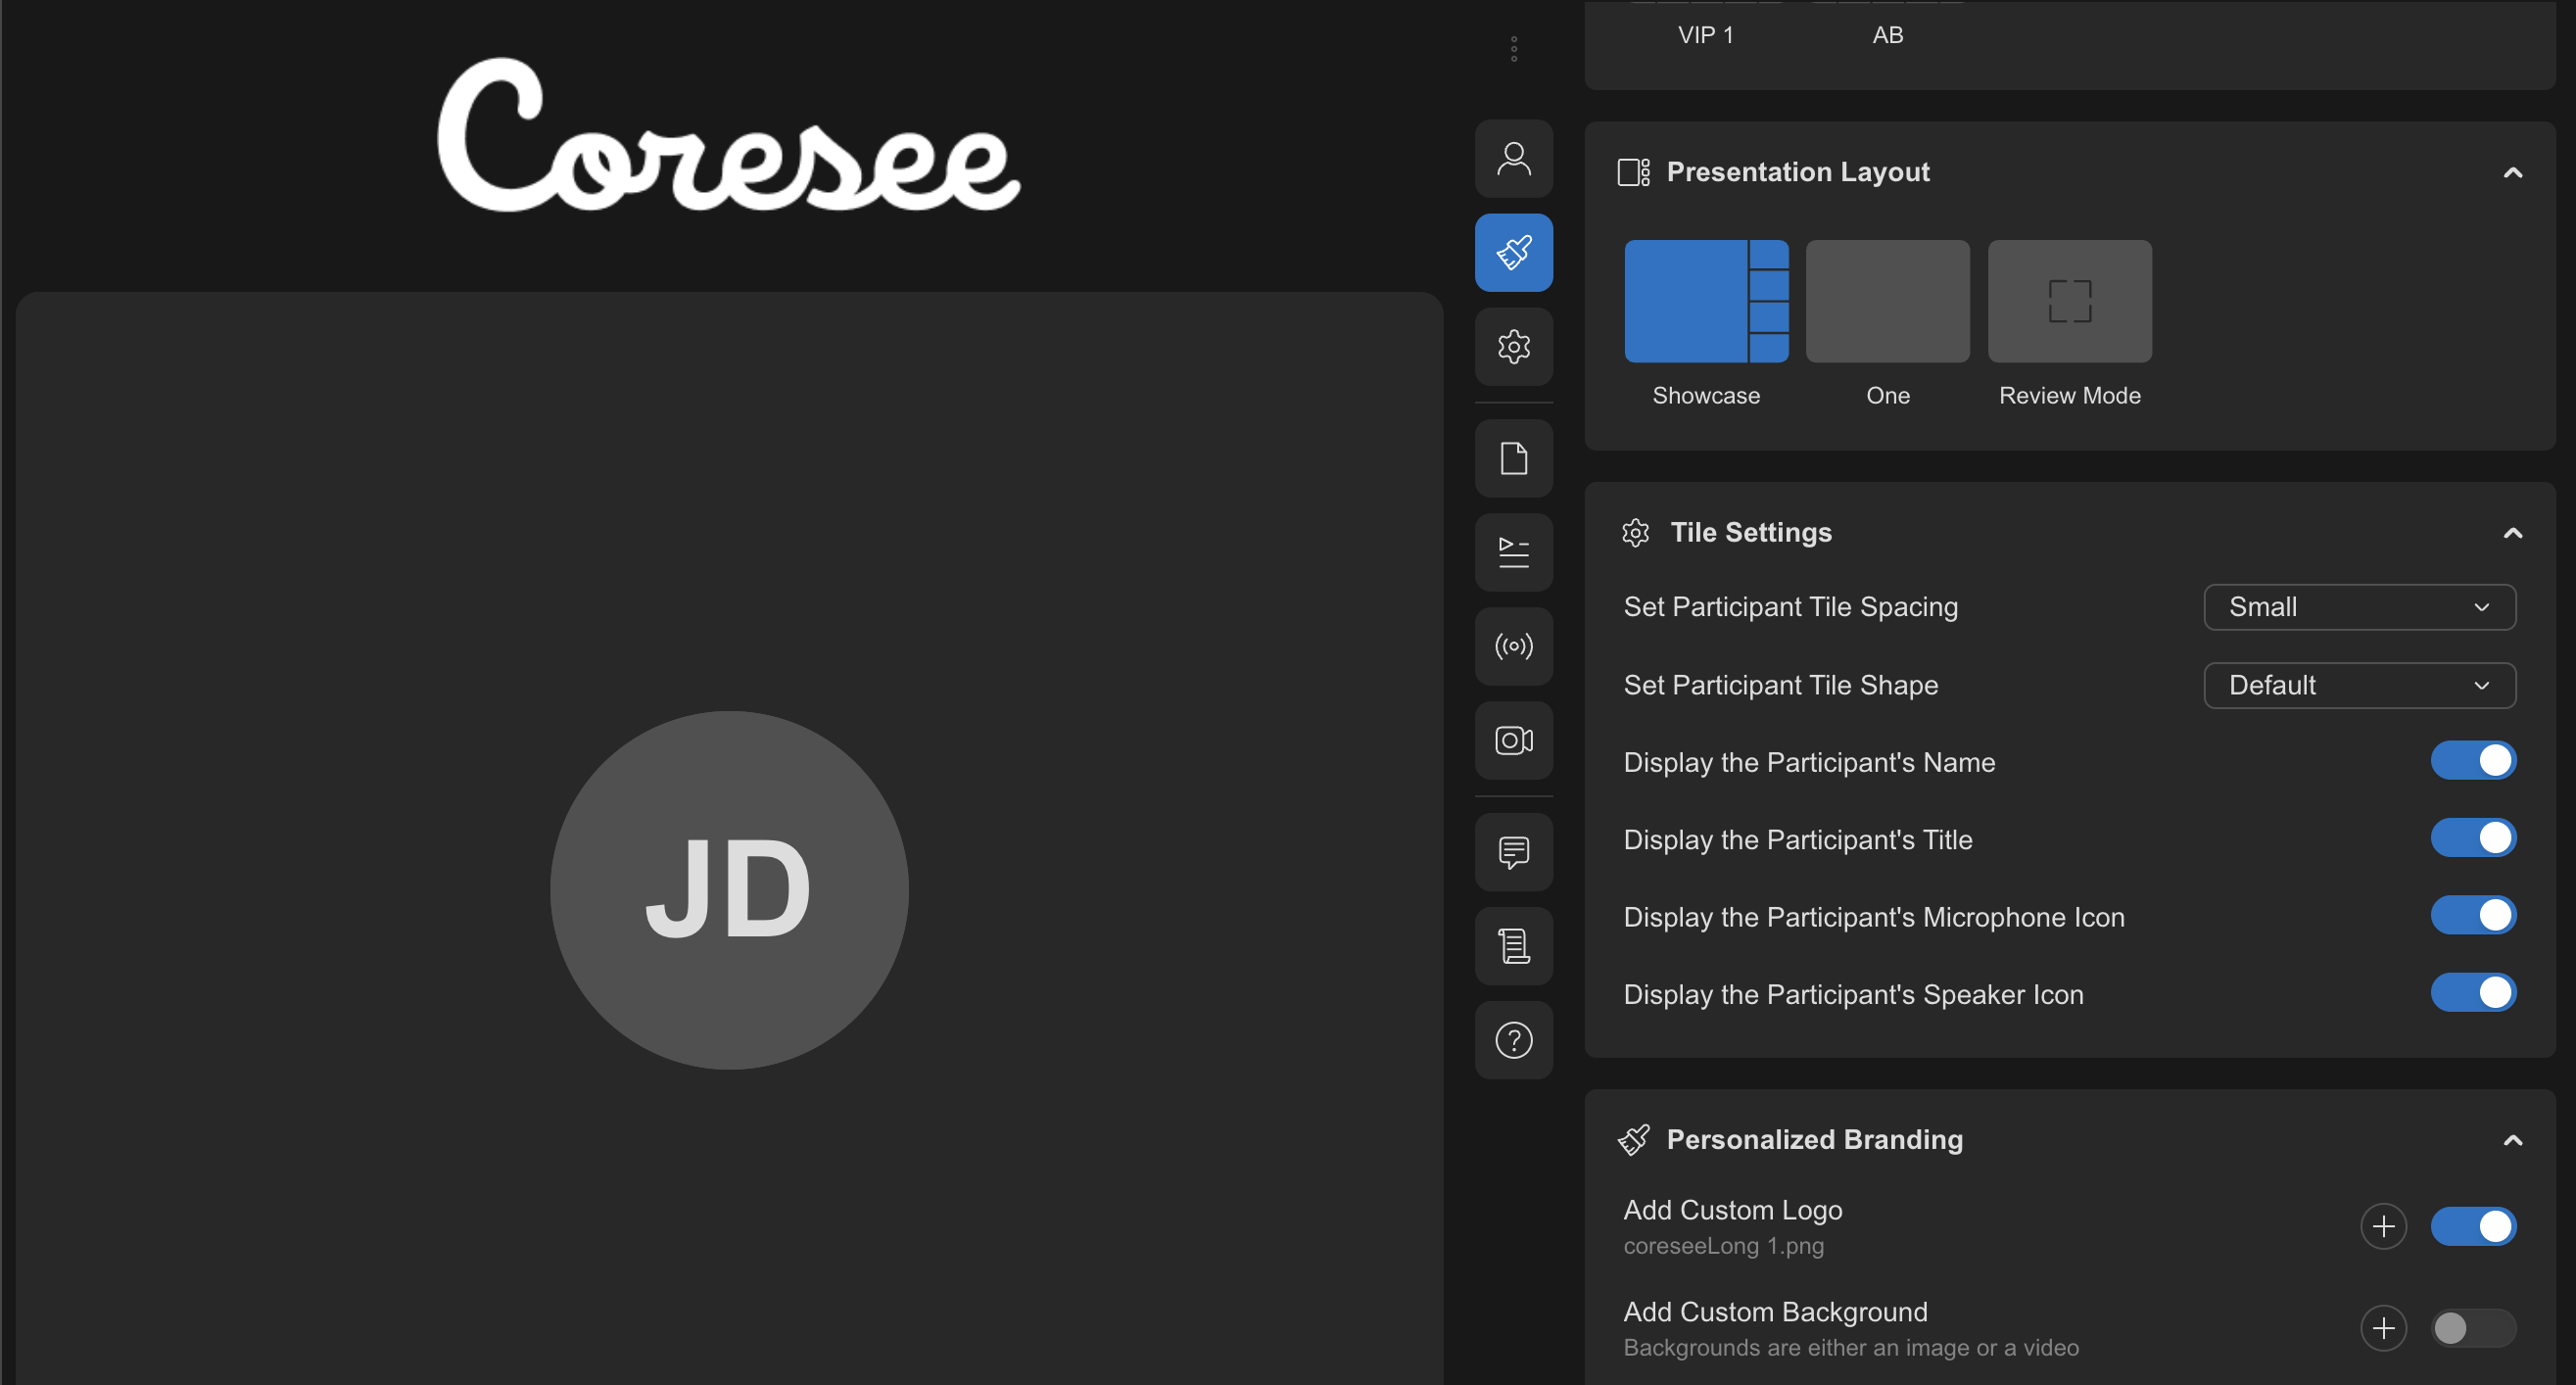The height and width of the screenshot is (1385, 2576).
Task: Click the Personalized Branding heading
Action: (1814, 1140)
